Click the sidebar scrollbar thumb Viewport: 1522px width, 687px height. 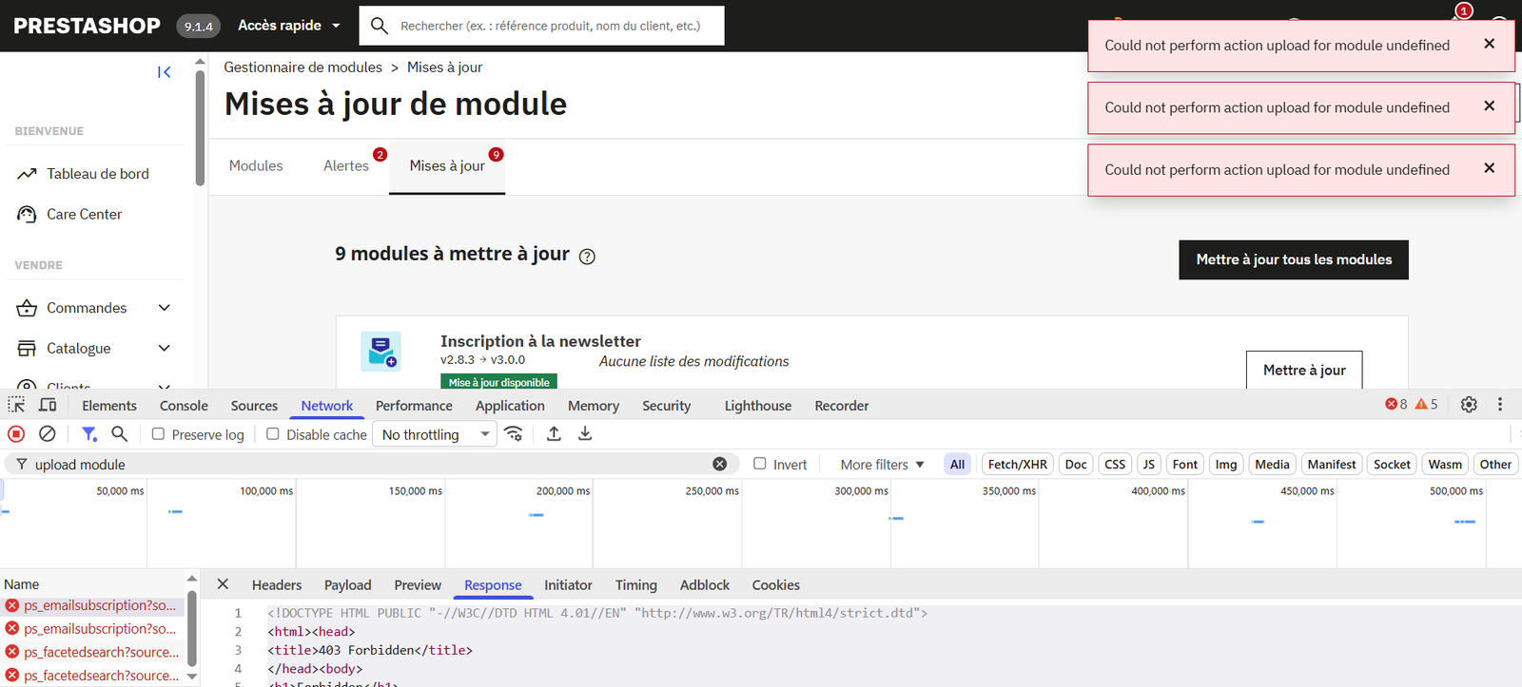click(x=200, y=127)
